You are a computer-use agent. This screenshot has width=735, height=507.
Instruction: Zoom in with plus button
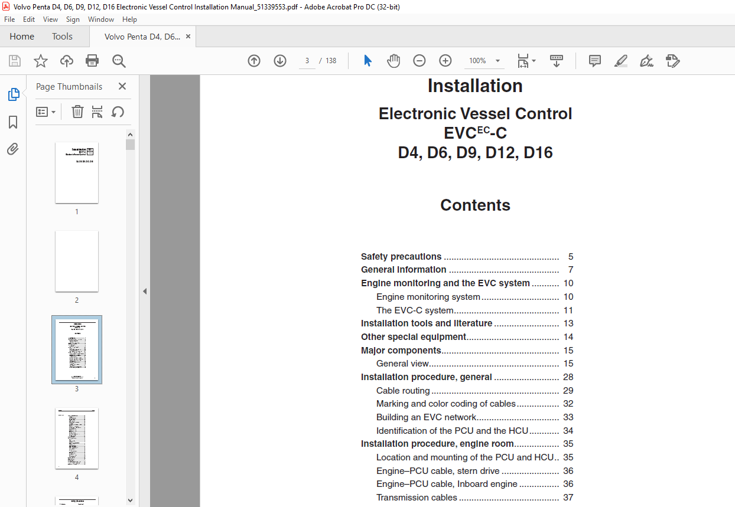[x=445, y=61]
